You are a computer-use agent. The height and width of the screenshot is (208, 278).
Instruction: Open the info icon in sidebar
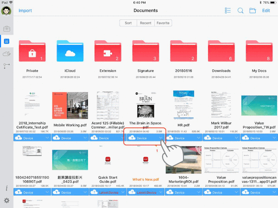tap(6, 188)
